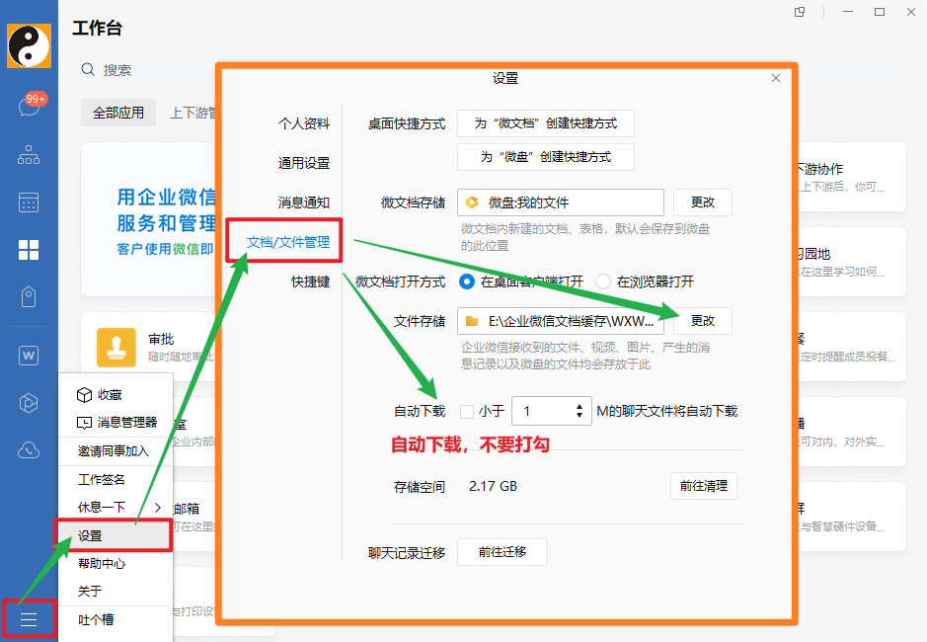The height and width of the screenshot is (642, 927).
Task: Click the 微盘:我的文件 storage field
Action: [x=561, y=202]
